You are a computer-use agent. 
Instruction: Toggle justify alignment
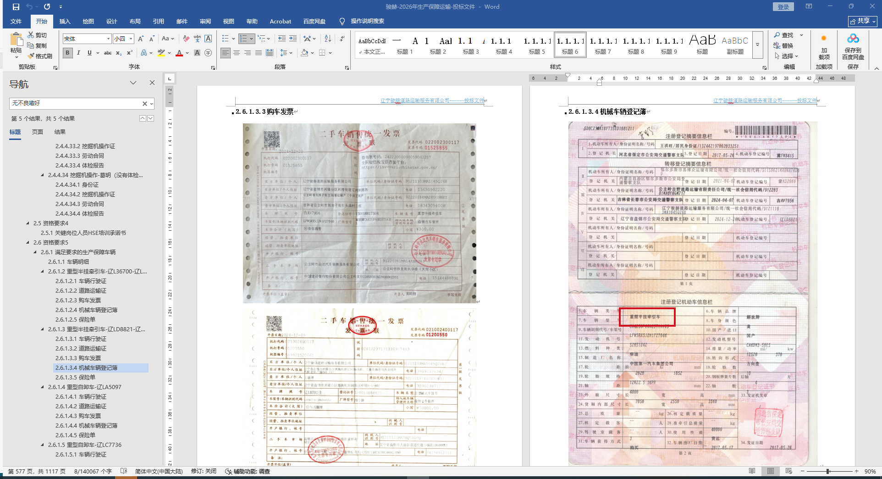(259, 53)
